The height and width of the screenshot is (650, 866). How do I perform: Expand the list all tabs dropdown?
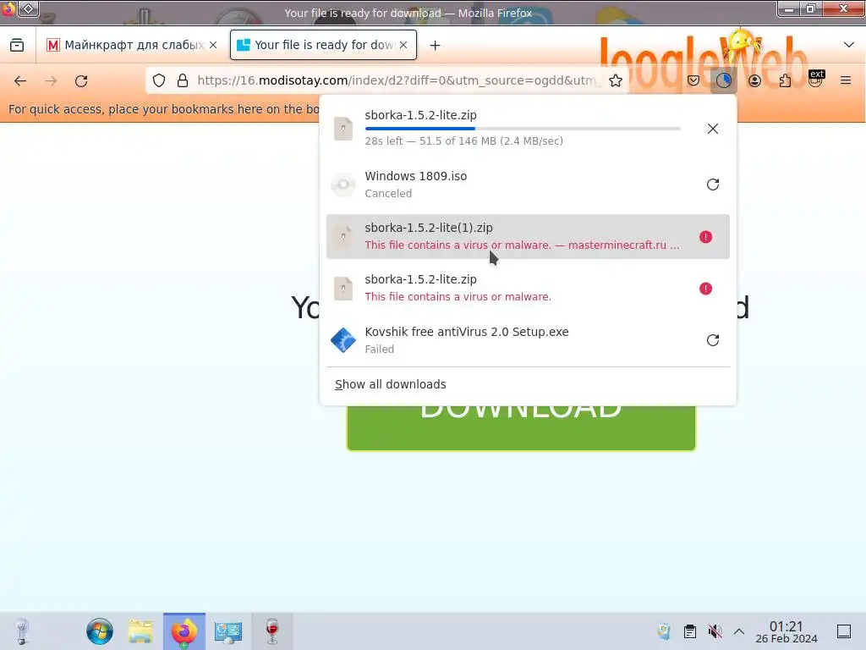849,45
